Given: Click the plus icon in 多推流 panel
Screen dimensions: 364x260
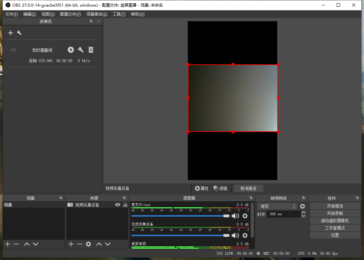Looking at the screenshot, I should tap(11, 33).
